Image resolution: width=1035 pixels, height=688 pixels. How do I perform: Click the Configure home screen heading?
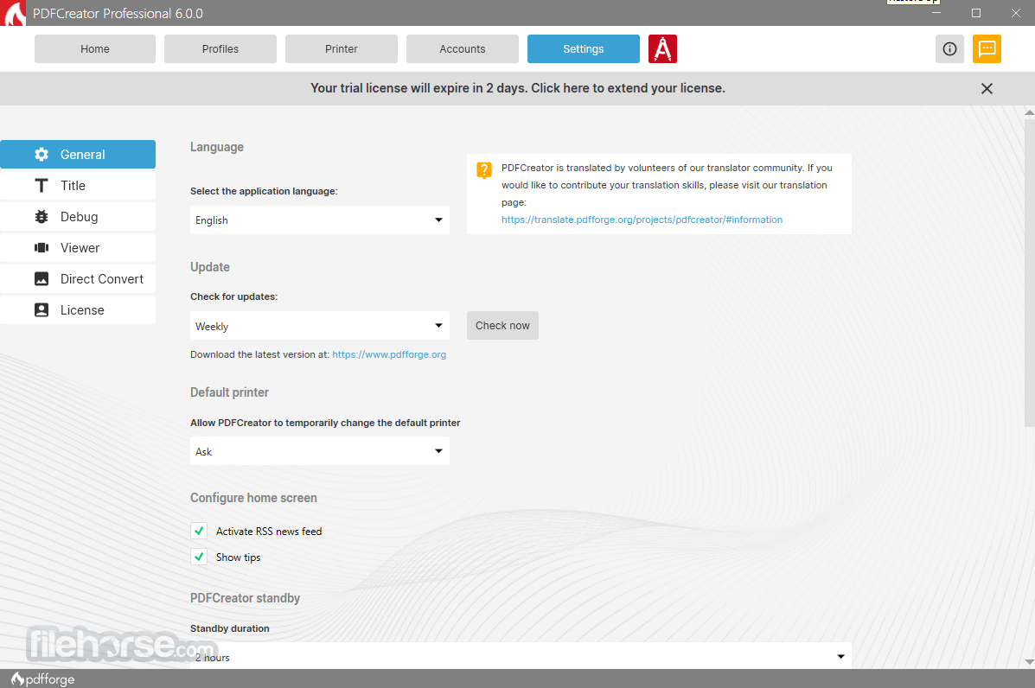[253, 498]
